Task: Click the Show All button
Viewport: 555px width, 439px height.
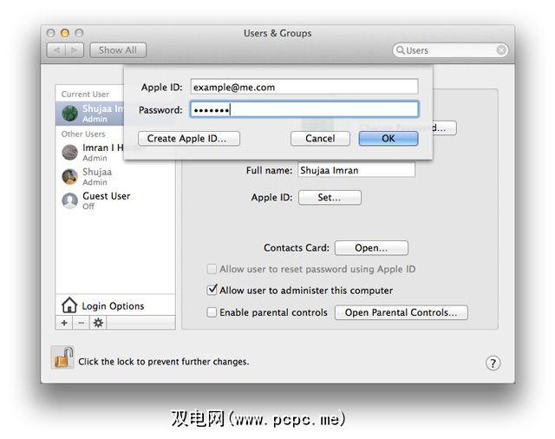Action: 118,50
